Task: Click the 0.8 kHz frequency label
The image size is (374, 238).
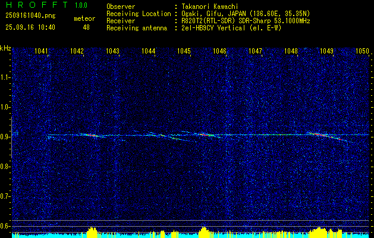Action: pos(5,167)
